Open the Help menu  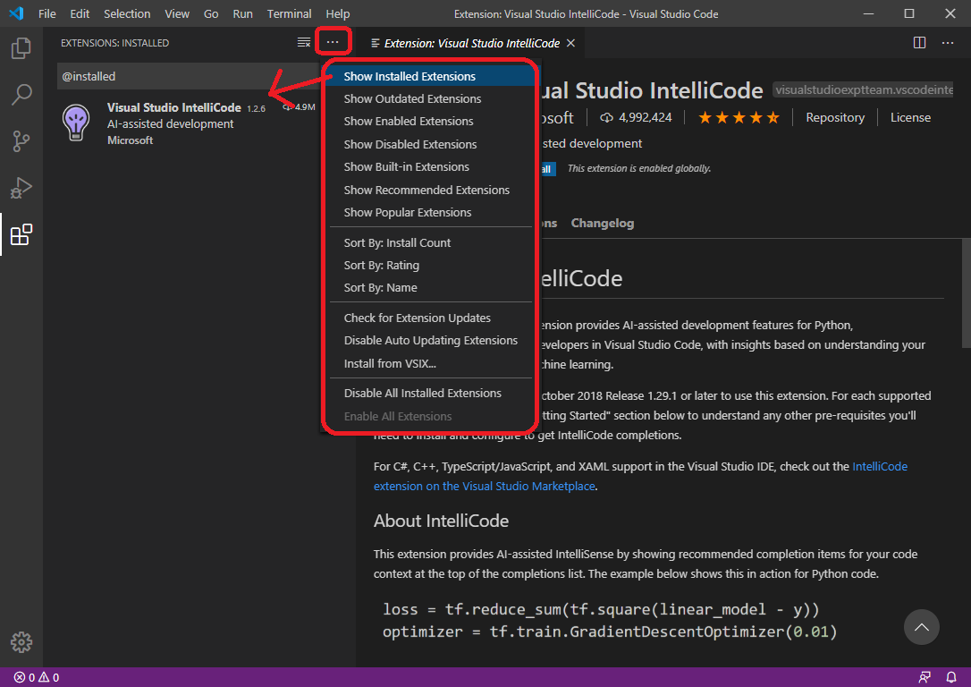pos(338,13)
